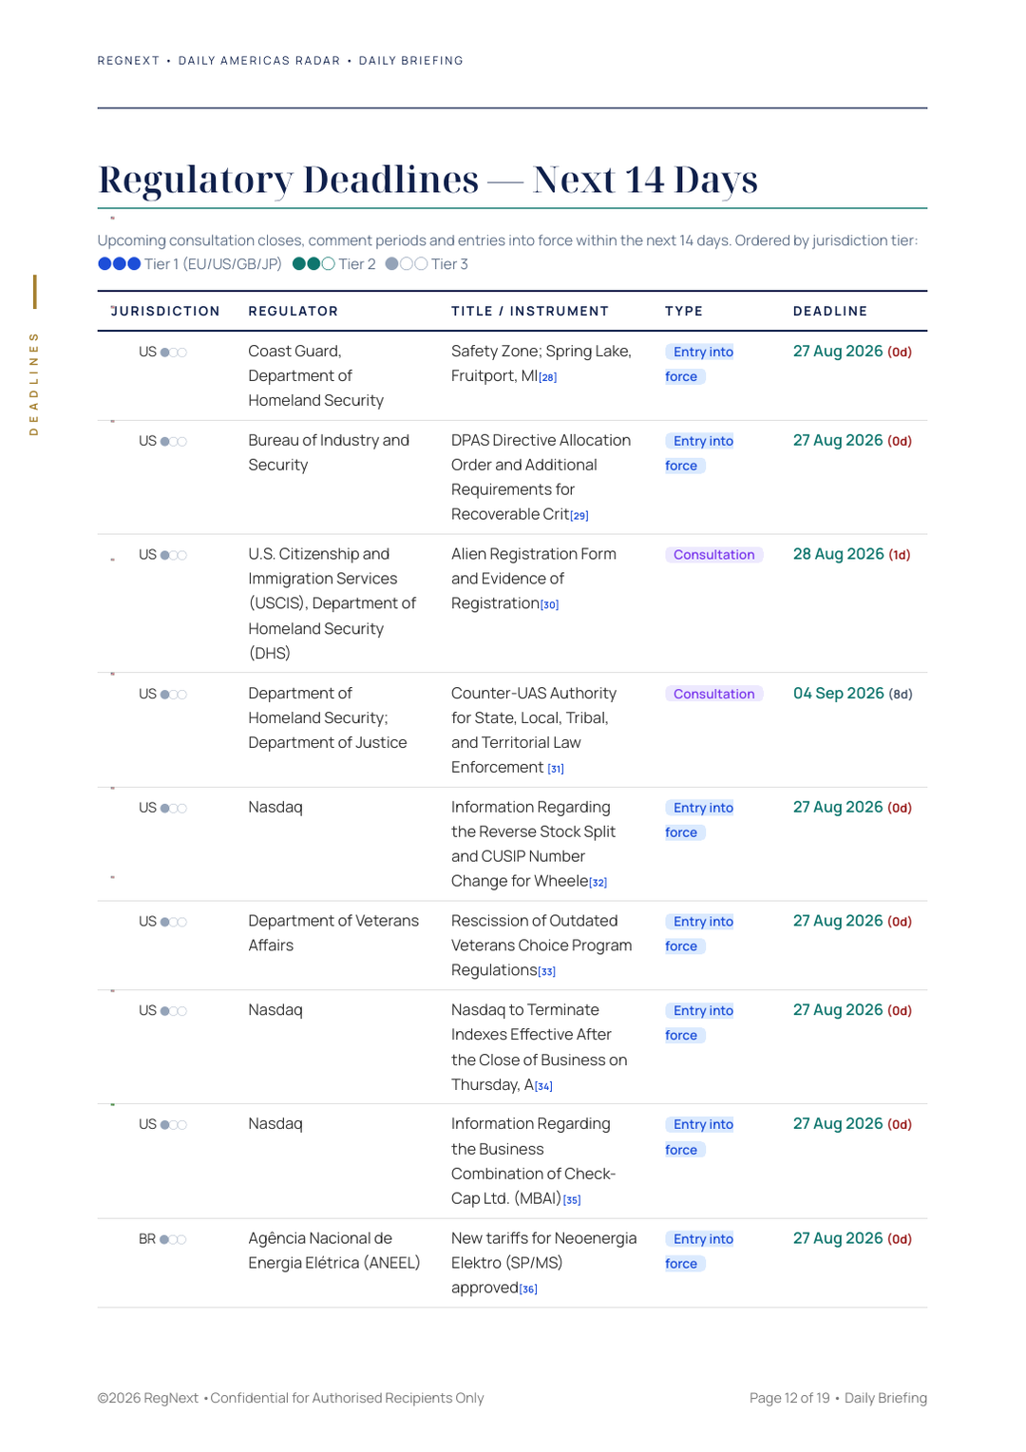Click tier dots in Coast Guard row

pyautogui.click(x=174, y=353)
